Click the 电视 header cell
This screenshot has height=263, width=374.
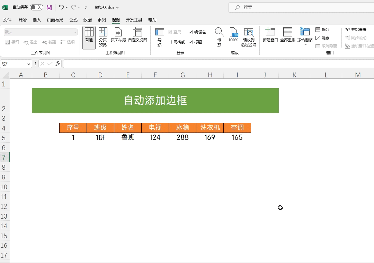155,128
